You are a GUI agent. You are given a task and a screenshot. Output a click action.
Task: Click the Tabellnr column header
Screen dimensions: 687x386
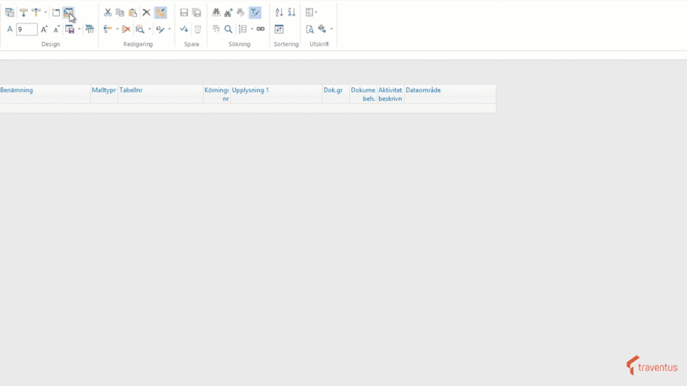coord(160,94)
